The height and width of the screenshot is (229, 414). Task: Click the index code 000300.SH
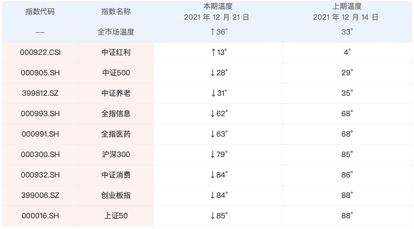pyautogui.click(x=40, y=155)
